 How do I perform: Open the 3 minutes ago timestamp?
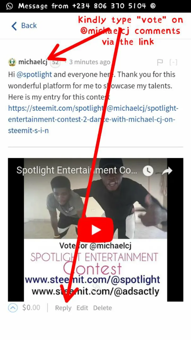[x=90, y=62]
